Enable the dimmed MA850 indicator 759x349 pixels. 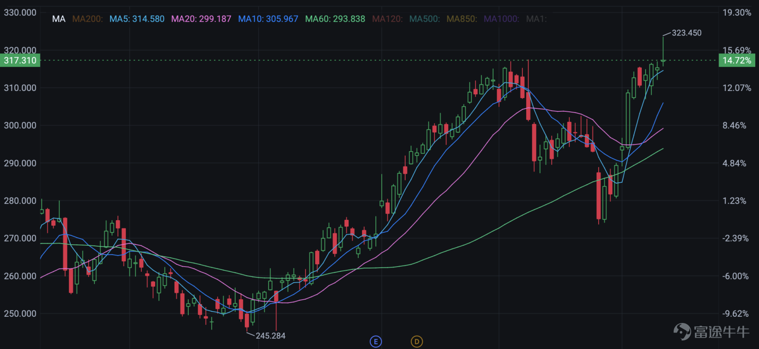click(462, 19)
